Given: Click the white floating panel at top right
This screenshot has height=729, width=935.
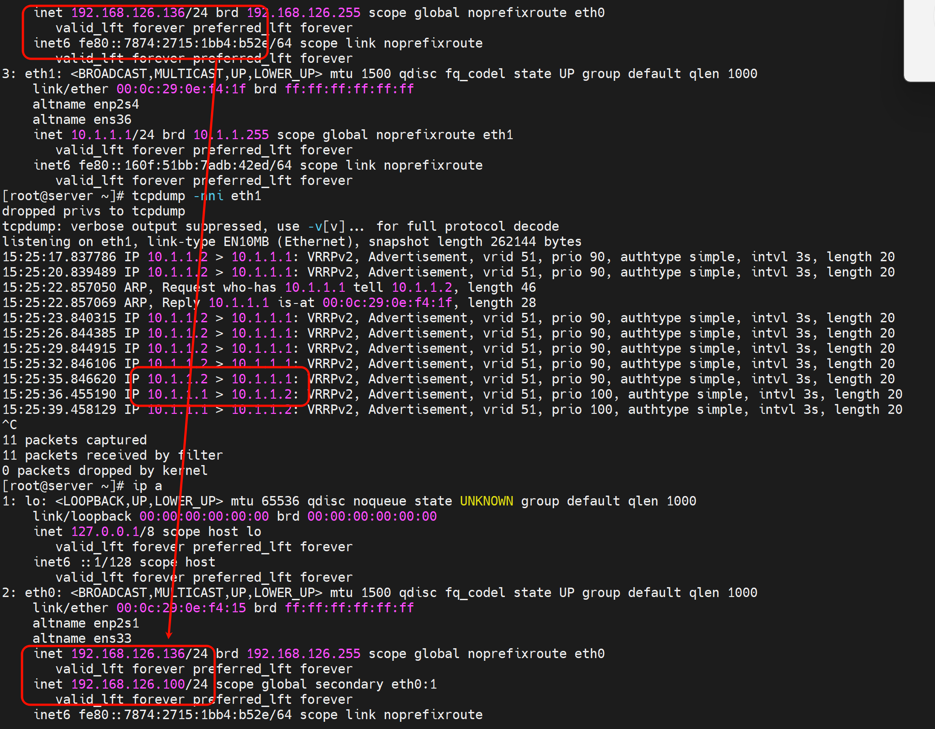Looking at the screenshot, I should coord(920,40).
